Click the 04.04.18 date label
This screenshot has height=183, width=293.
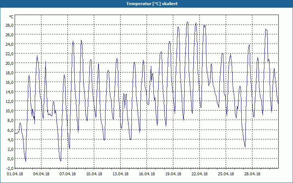(x=41, y=174)
